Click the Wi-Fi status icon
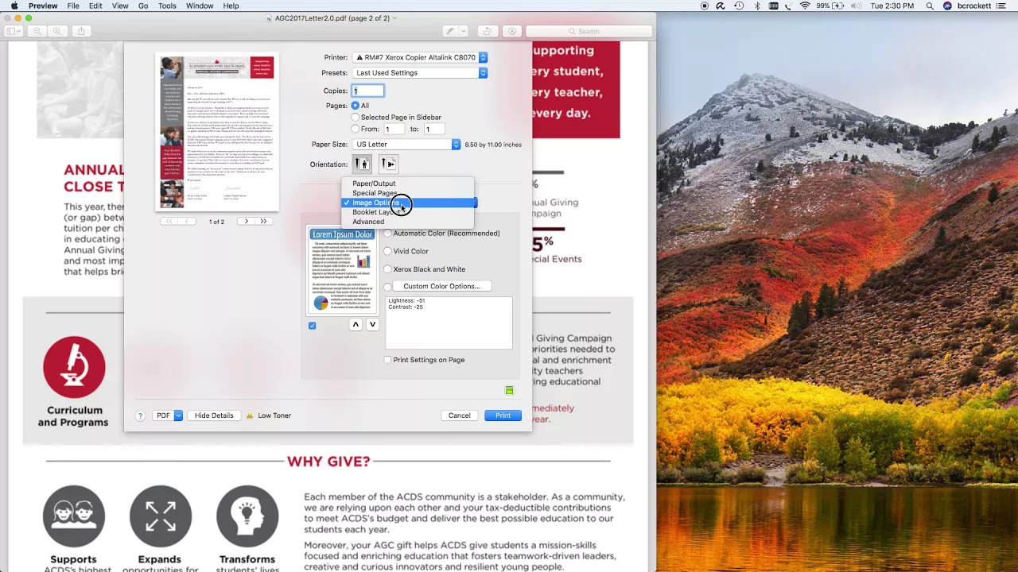The width and height of the screenshot is (1018, 572). point(805,6)
